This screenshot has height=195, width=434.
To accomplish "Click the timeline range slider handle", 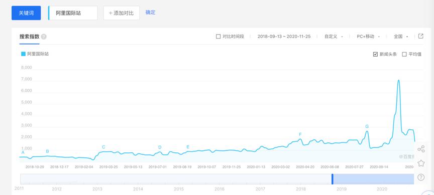I will [x=333, y=179].
